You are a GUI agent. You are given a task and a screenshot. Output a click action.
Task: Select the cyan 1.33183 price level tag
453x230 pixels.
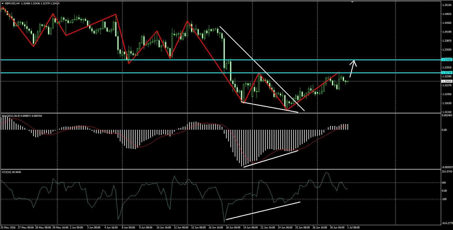tap(446, 59)
